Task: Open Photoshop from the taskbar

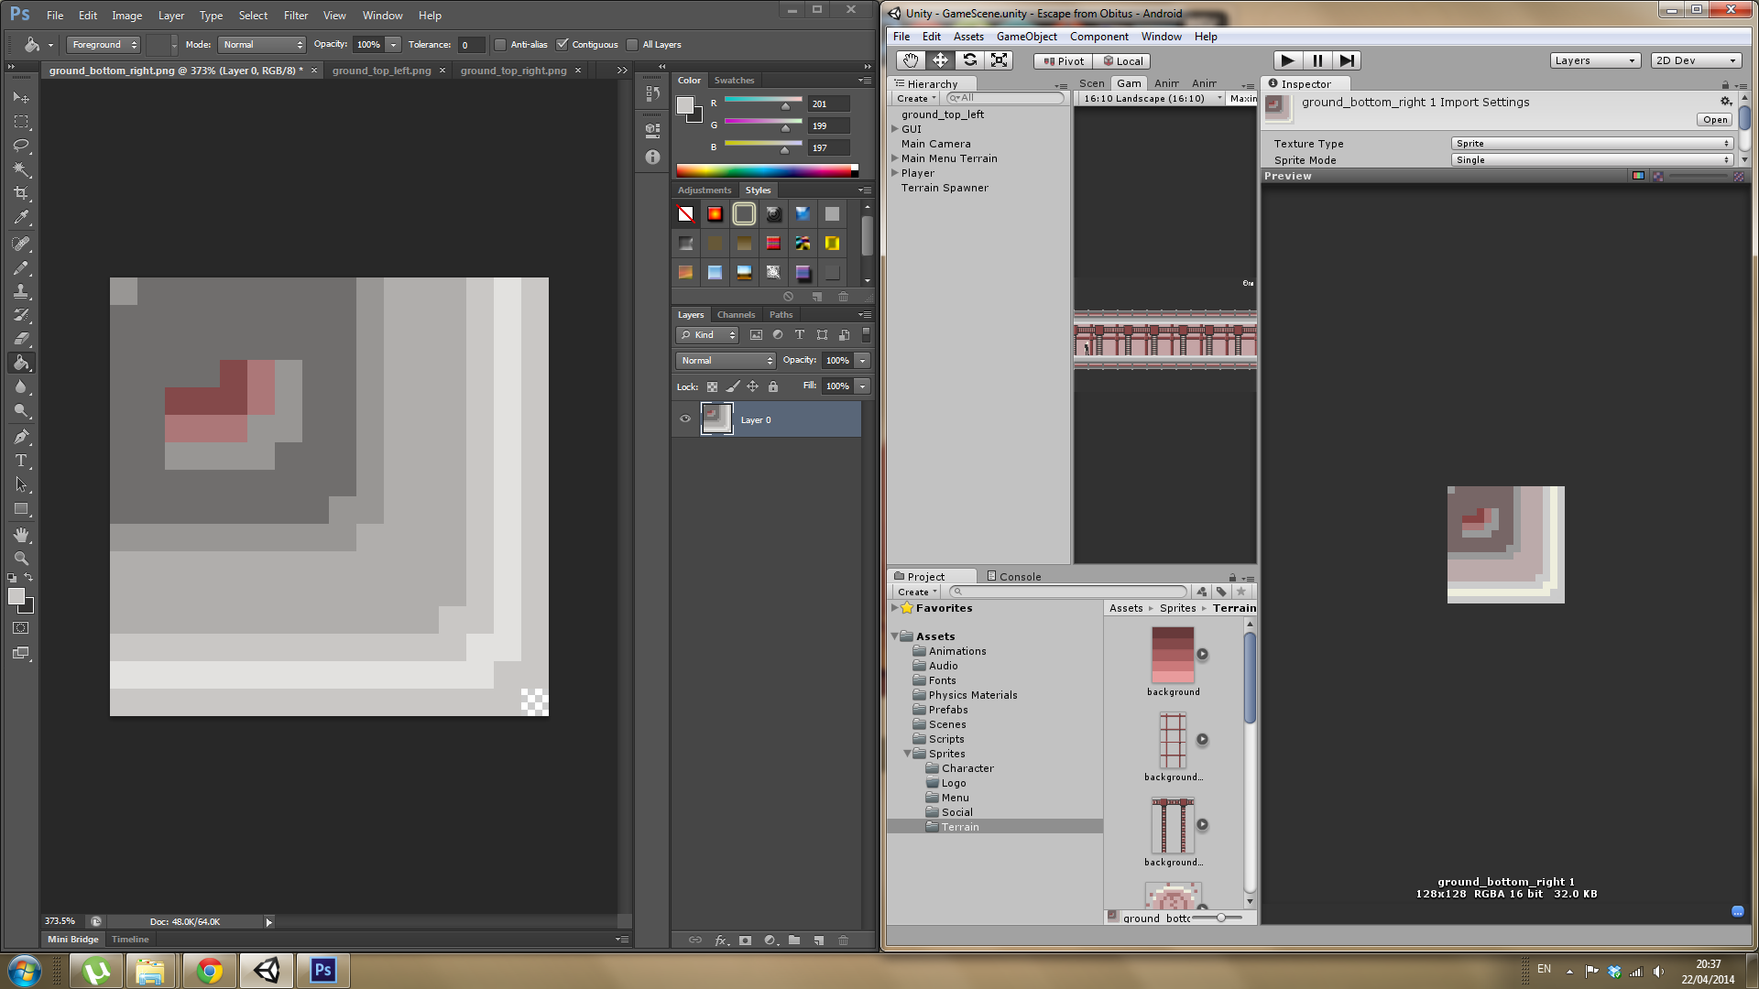Action: [322, 970]
